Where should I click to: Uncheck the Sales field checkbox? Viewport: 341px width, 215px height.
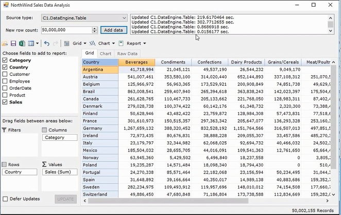[5, 102]
